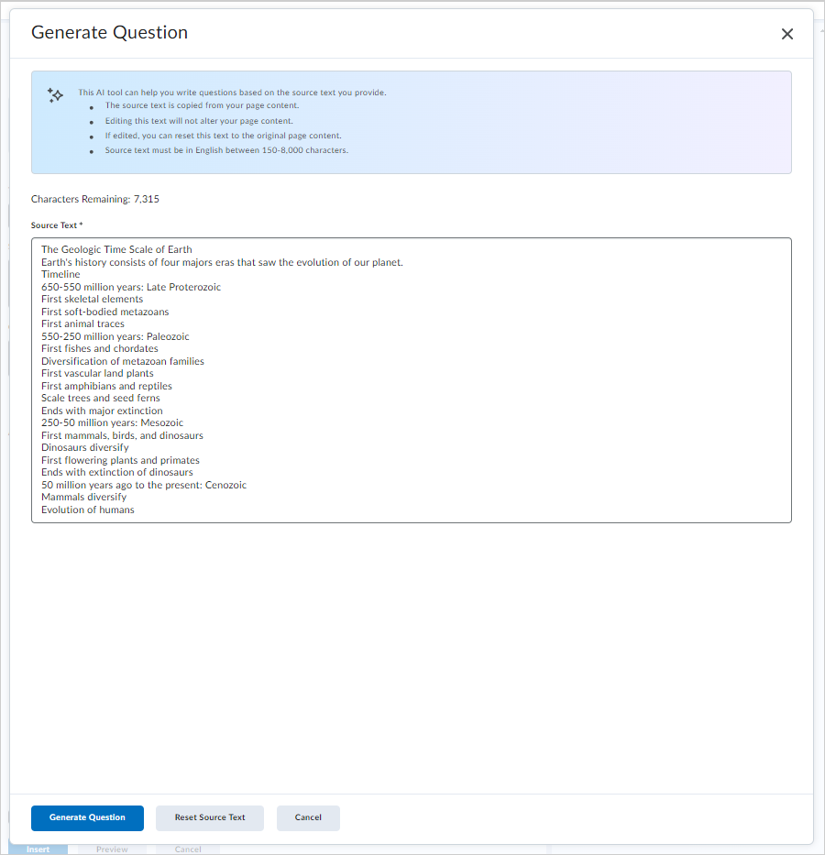
Task: Click bullet 'If edited, you can reset this text'
Action: [224, 136]
